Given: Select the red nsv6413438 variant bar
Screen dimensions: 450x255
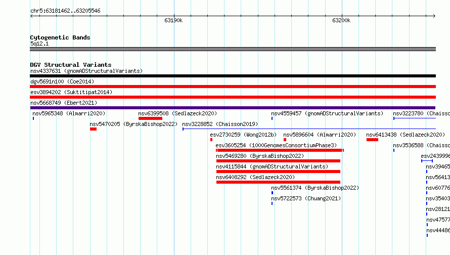Looking at the screenshot, I should click(x=372, y=140).
